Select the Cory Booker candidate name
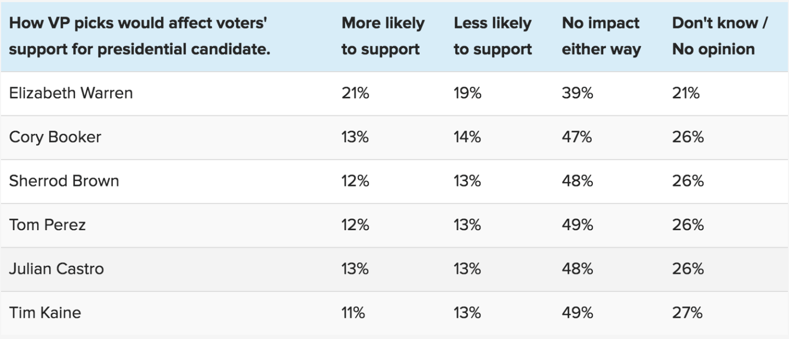789x339 pixels. [55, 137]
